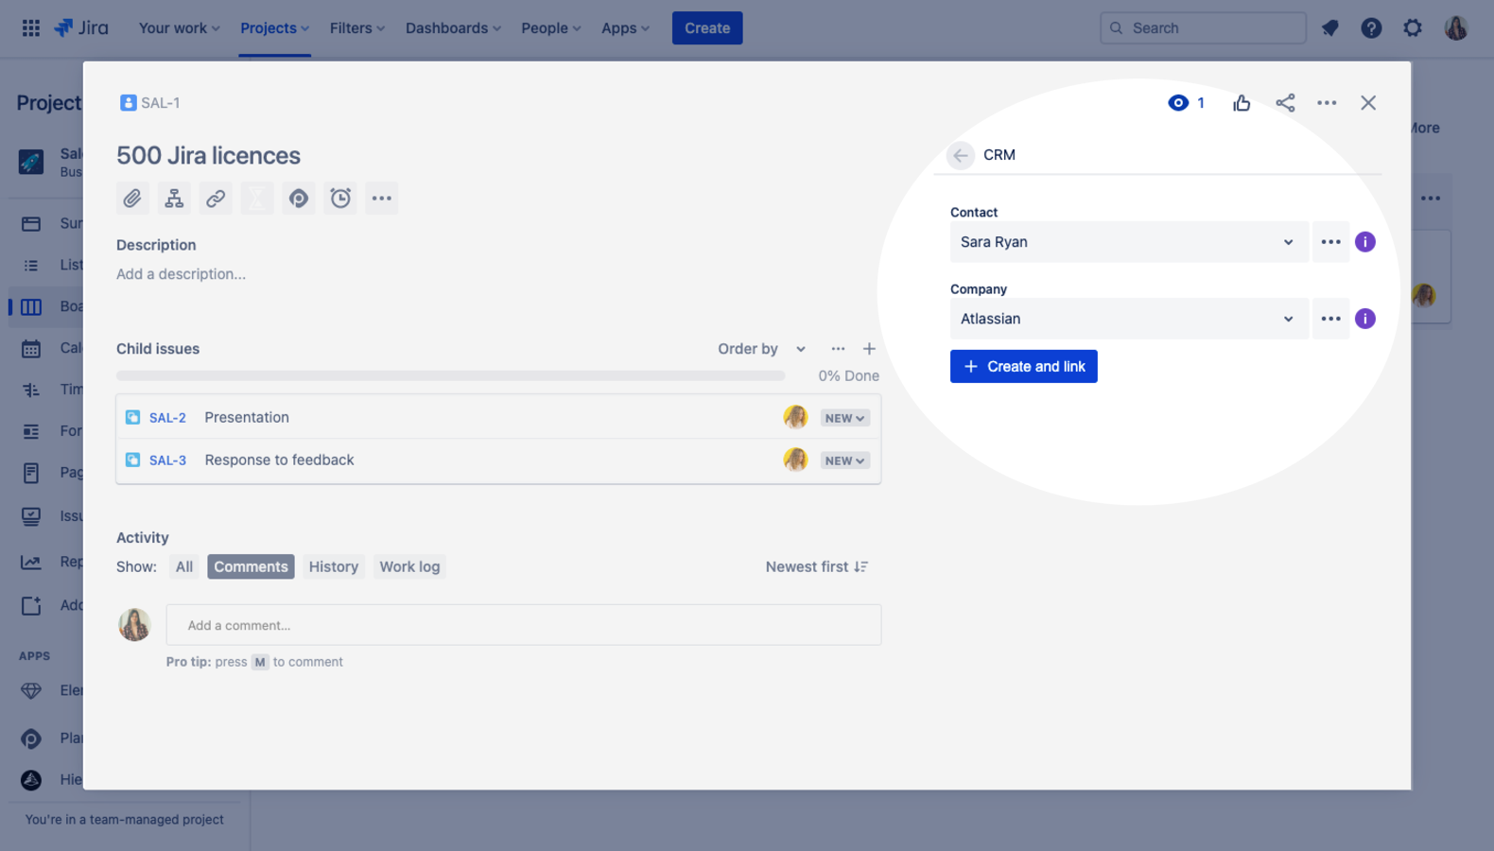The height and width of the screenshot is (851, 1494).
Task: Open the SAL-3 issue link
Action: tap(167, 460)
